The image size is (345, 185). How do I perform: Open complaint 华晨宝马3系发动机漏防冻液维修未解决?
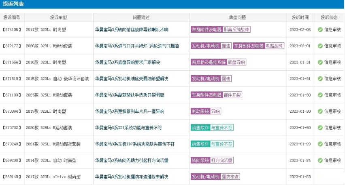132,177
